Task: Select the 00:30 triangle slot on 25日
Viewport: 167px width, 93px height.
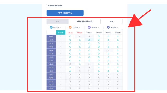Action: click(x=108, y=43)
